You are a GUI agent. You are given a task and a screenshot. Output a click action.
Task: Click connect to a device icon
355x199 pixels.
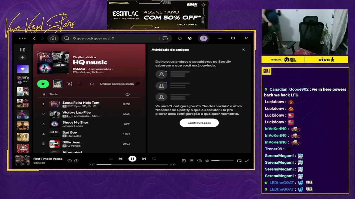coord(199,161)
